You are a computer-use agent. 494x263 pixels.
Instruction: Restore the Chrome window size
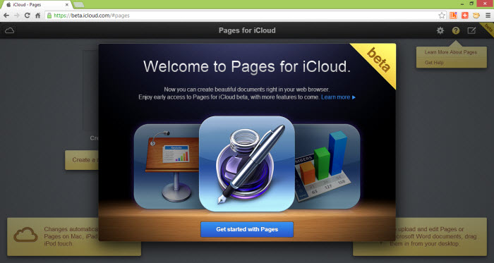[471, 3]
